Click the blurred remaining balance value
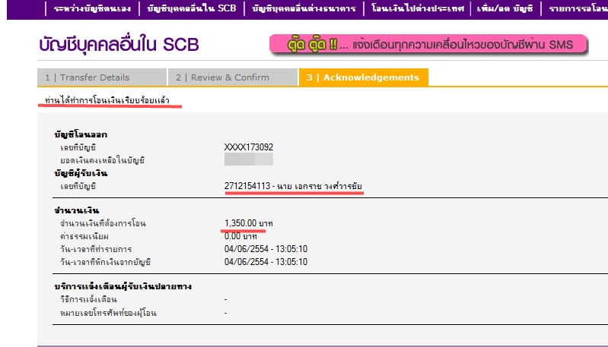 (249, 159)
